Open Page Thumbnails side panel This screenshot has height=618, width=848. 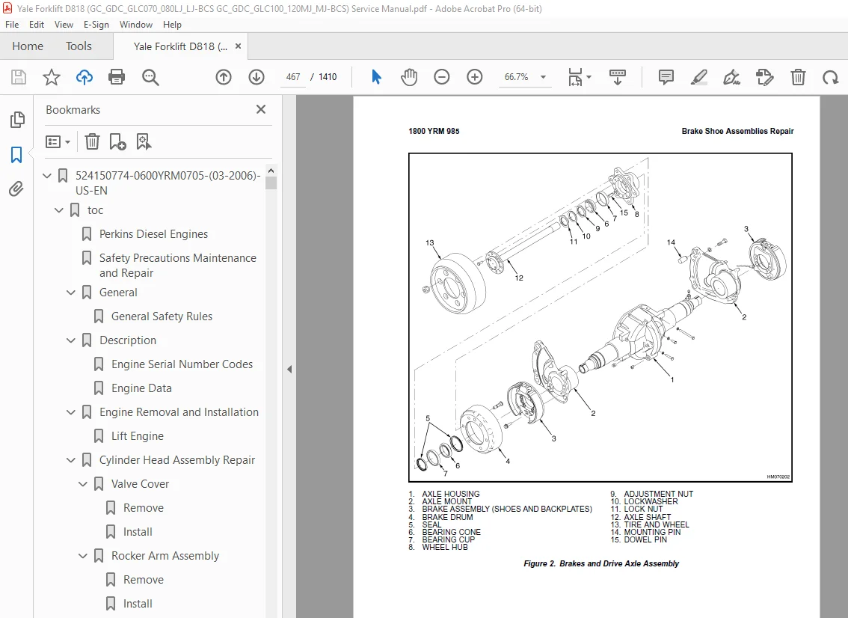click(16, 120)
